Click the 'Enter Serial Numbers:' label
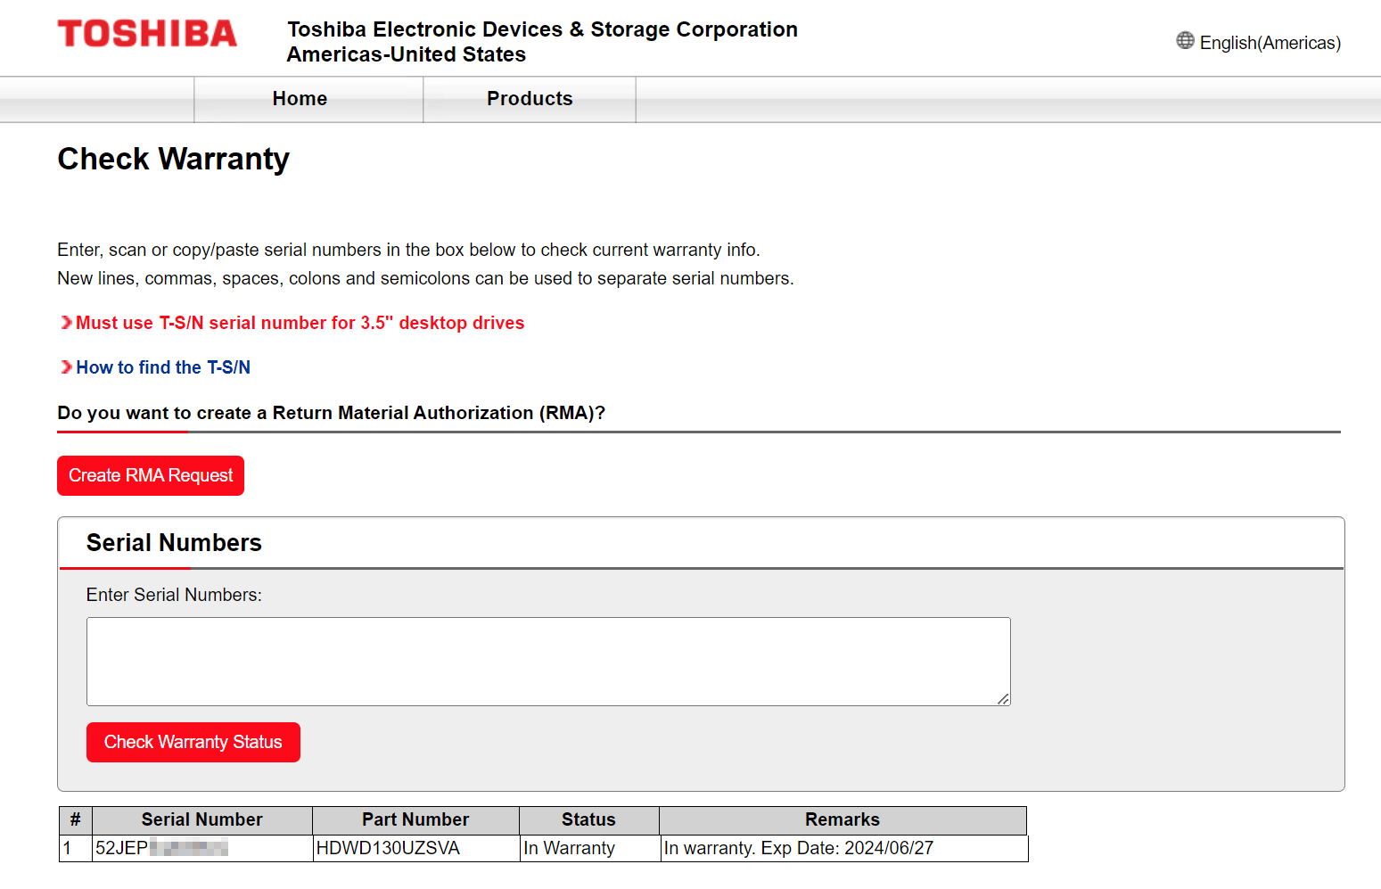Image resolution: width=1381 pixels, height=889 pixels. (174, 595)
